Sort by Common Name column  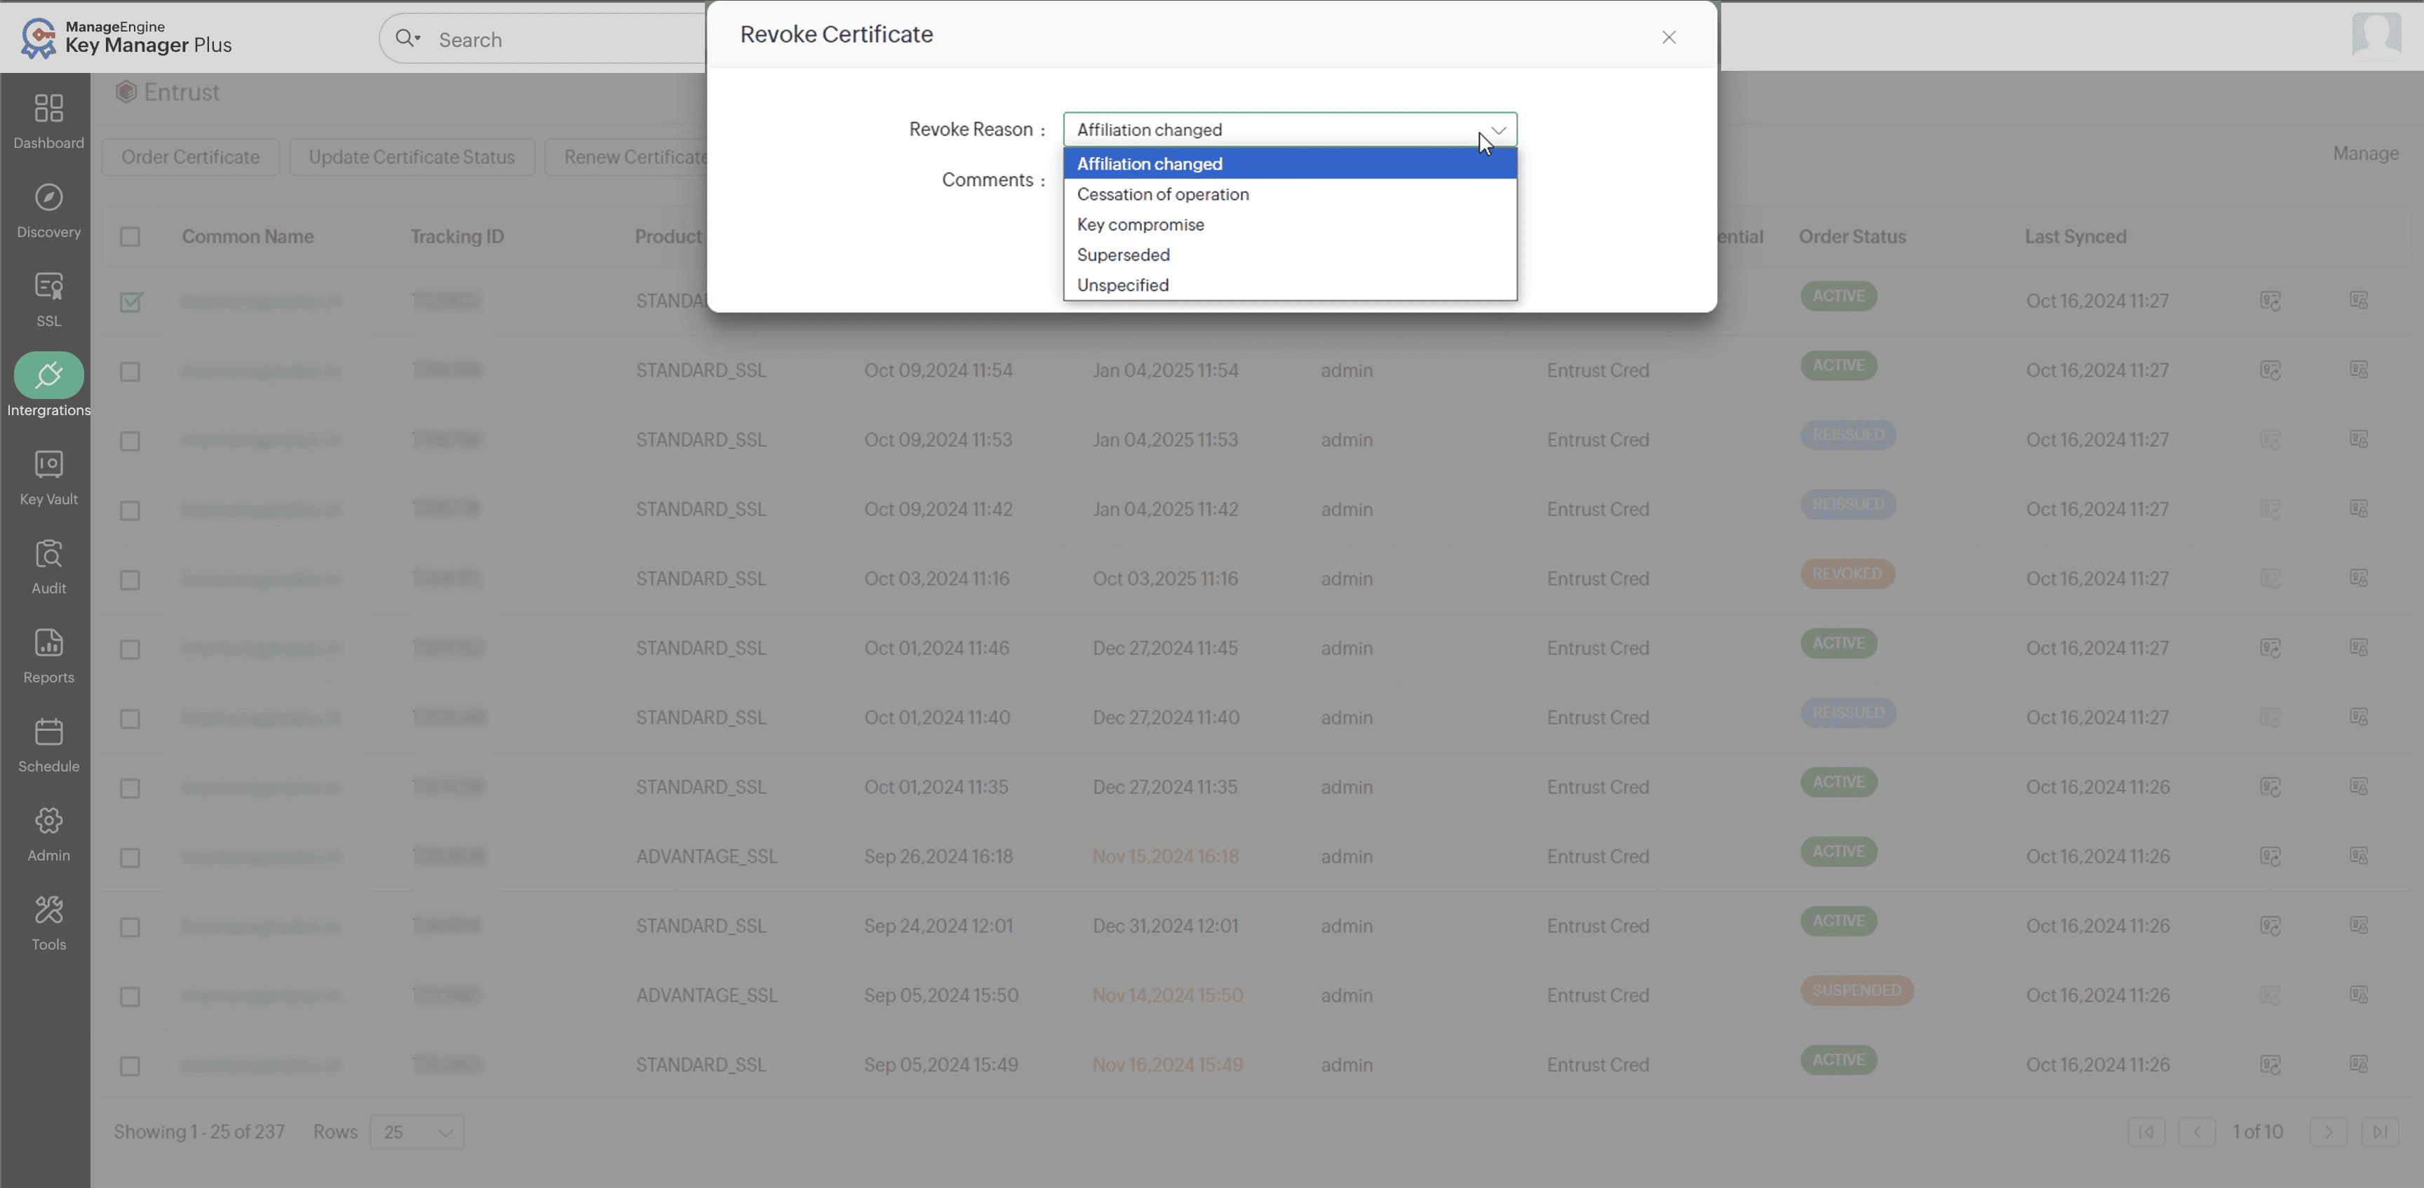tap(248, 236)
